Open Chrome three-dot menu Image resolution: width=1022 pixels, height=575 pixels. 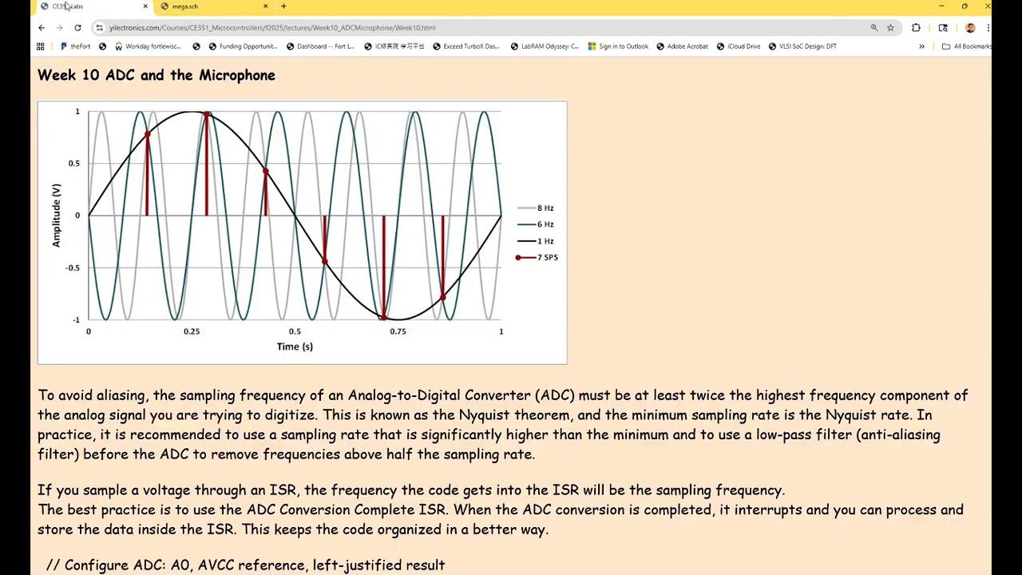(988, 28)
